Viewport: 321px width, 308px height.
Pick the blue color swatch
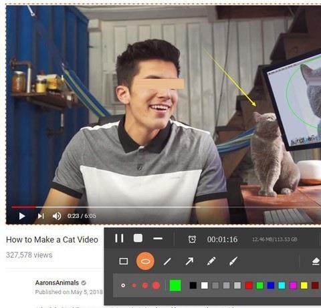271,285
